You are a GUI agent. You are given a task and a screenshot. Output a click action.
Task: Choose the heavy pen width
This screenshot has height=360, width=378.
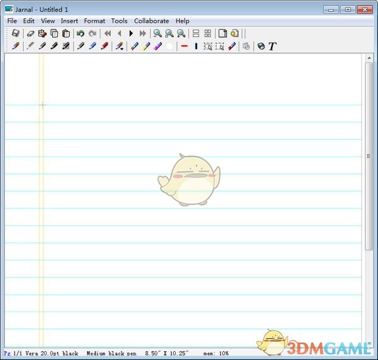(x=54, y=46)
